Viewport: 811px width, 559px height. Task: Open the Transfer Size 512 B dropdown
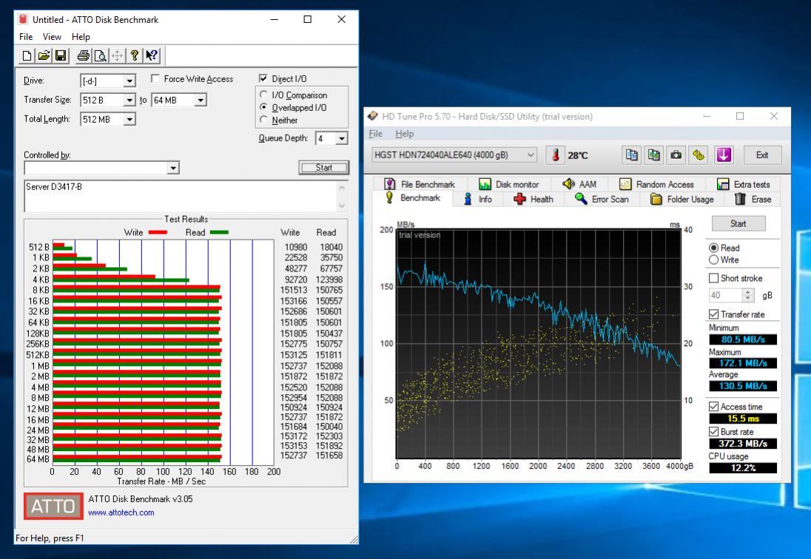[108, 100]
